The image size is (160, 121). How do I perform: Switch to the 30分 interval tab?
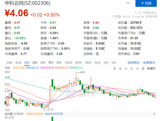point(88,63)
